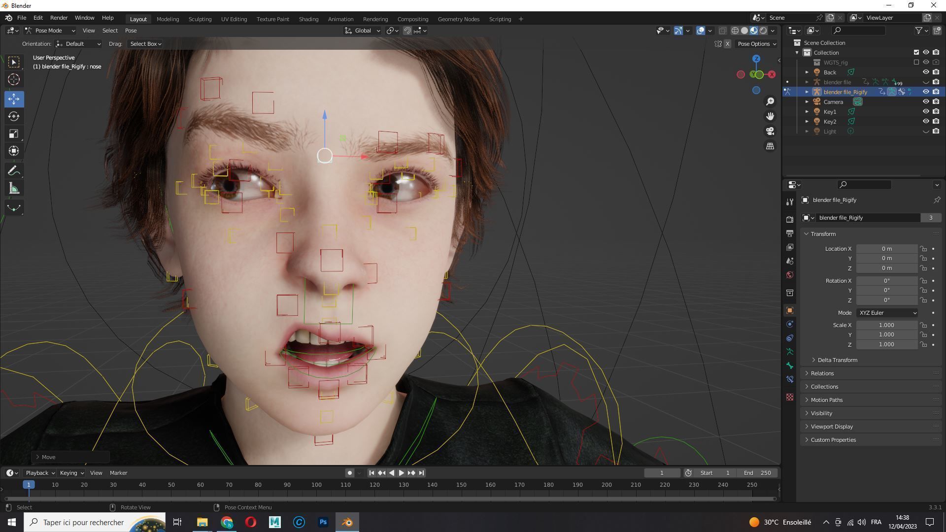Activate the Scale tool
Image resolution: width=946 pixels, height=532 pixels.
(x=14, y=133)
